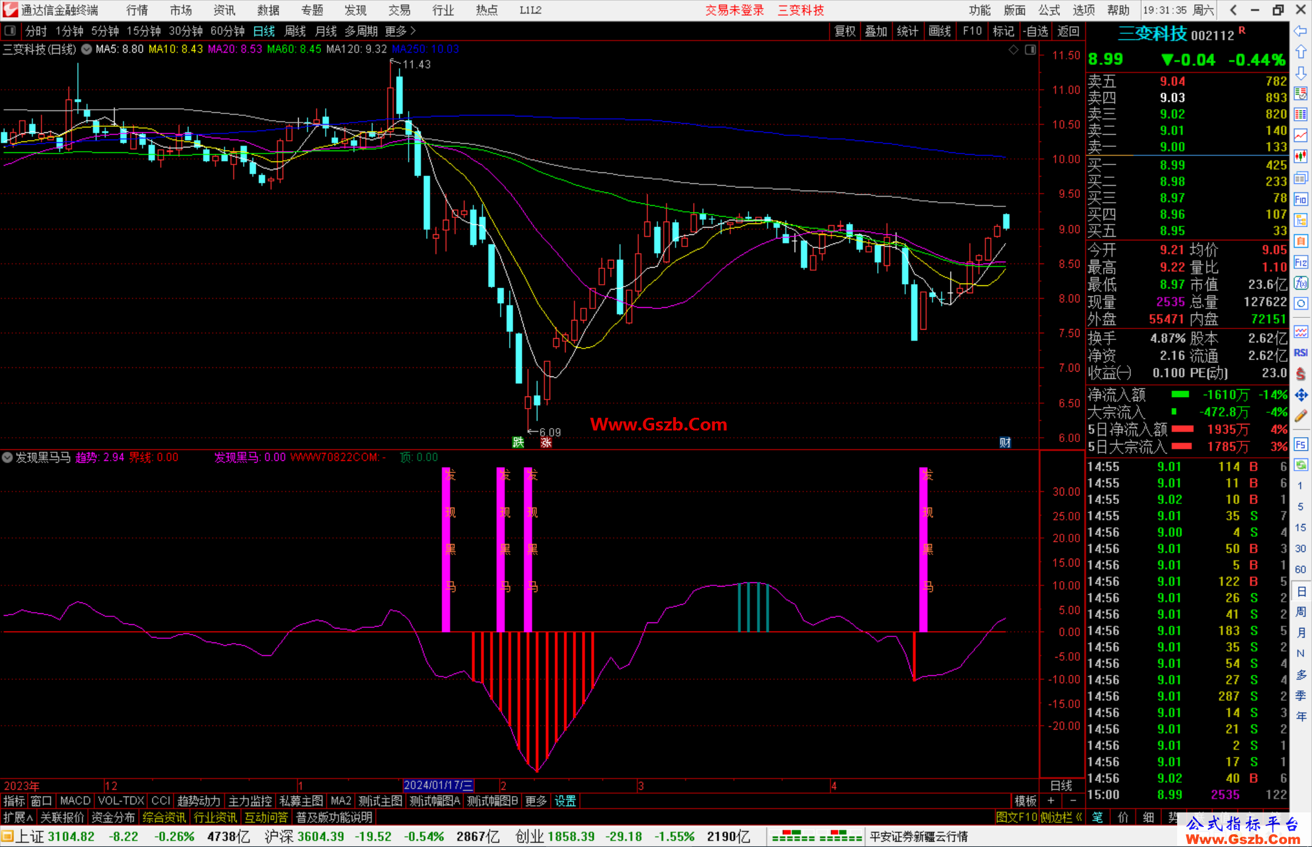The height and width of the screenshot is (847, 1312).
Task: Open the 选项 menu in title bar
Action: coord(1084,10)
